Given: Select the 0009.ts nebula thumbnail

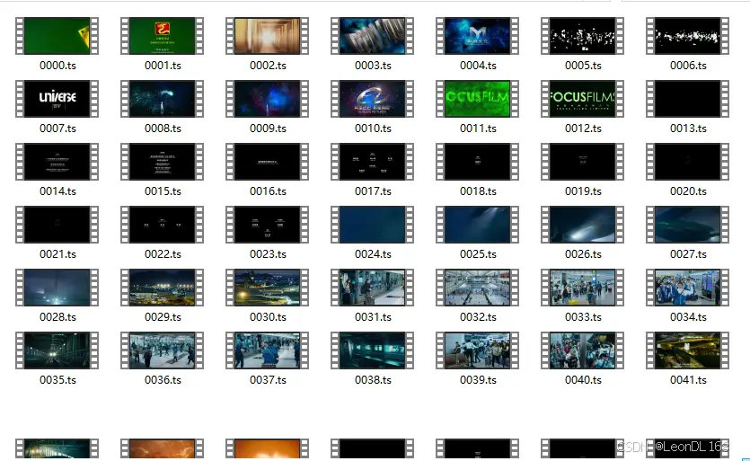Looking at the screenshot, I should [268, 99].
